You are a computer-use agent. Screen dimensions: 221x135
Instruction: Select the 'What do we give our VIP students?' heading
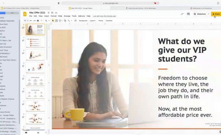click(x=182, y=50)
